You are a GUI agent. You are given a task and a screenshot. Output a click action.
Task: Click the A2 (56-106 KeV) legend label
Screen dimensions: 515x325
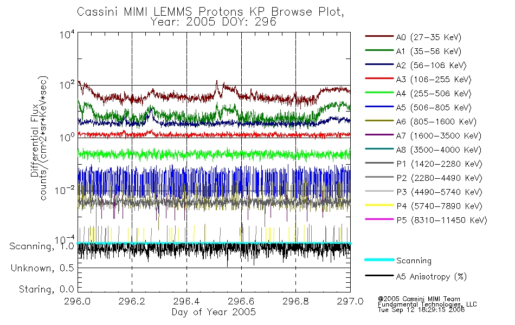coord(431,66)
